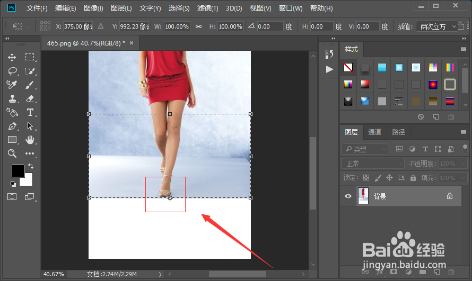Select the Rectangle shape tool
Screen dimensions: 472x281
tap(12, 140)
